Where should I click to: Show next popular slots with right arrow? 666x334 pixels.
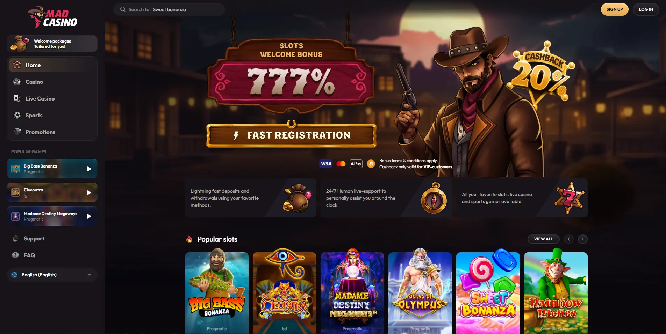(583, 239)
